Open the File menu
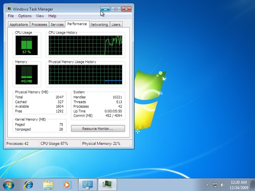 click(x=11, y=16)
